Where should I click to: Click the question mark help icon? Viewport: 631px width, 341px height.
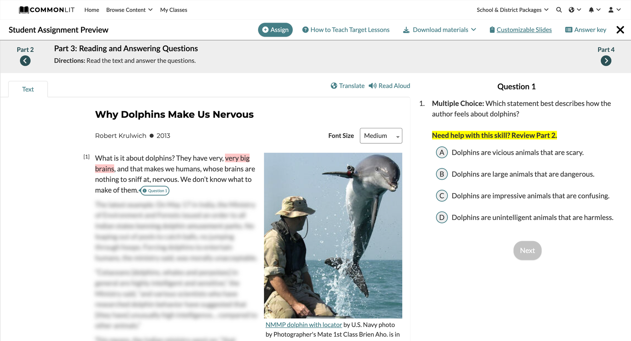pyautogui.click(x=305, y=30)
